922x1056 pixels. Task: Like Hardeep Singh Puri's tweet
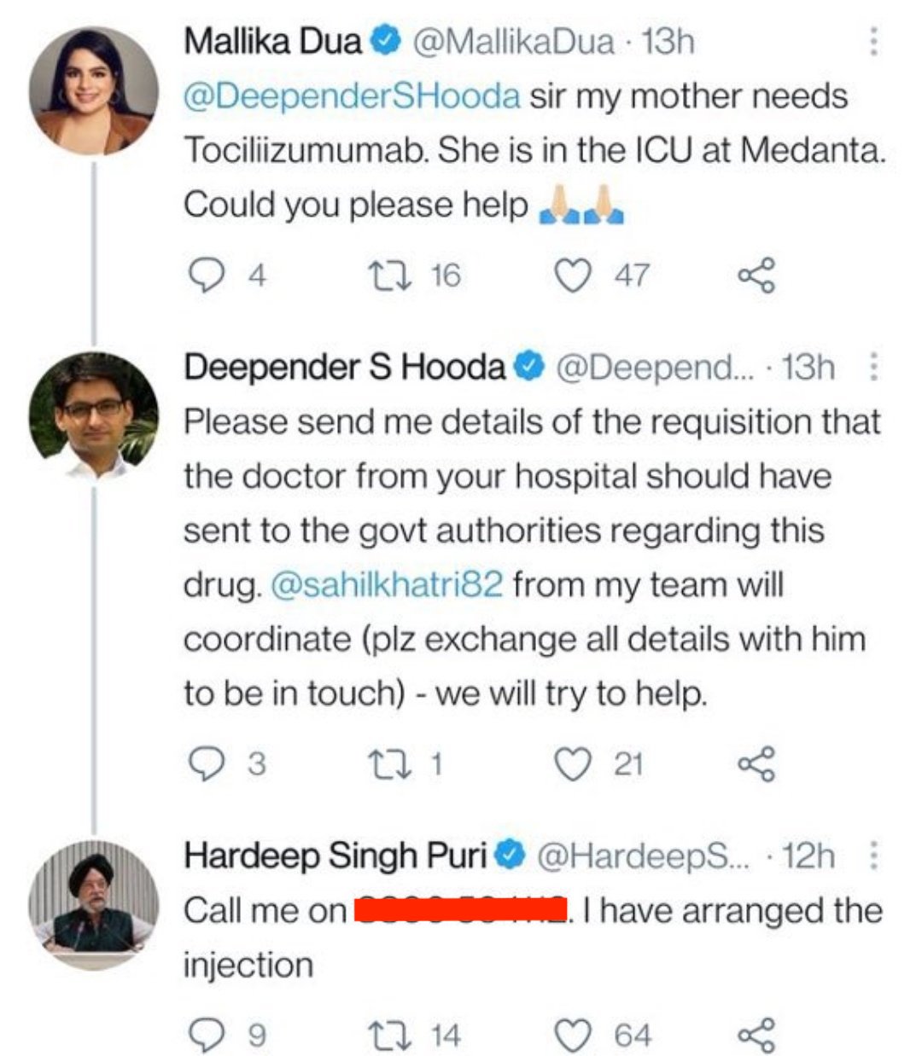(573, 1035)
